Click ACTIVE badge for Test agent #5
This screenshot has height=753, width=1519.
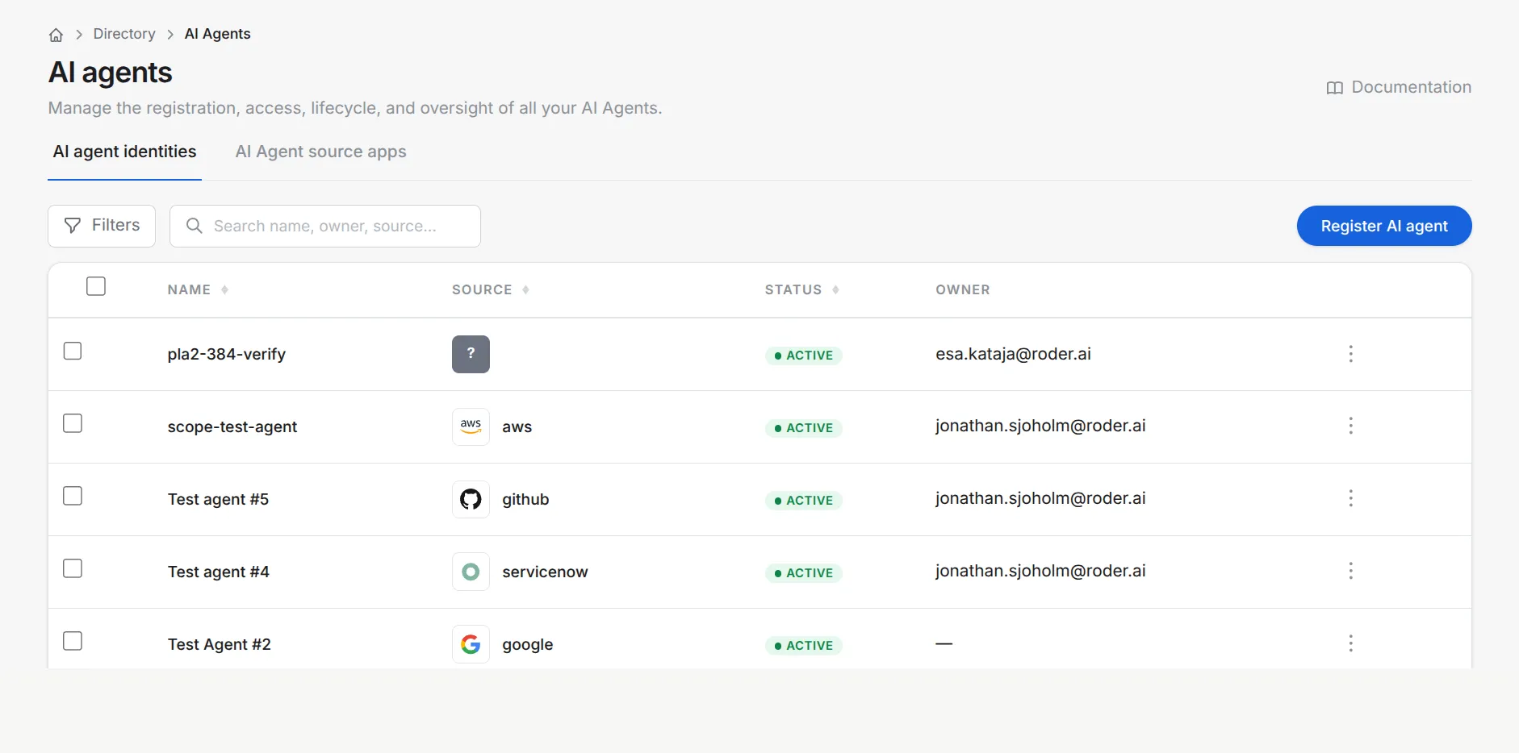click(x=803, y=501)
